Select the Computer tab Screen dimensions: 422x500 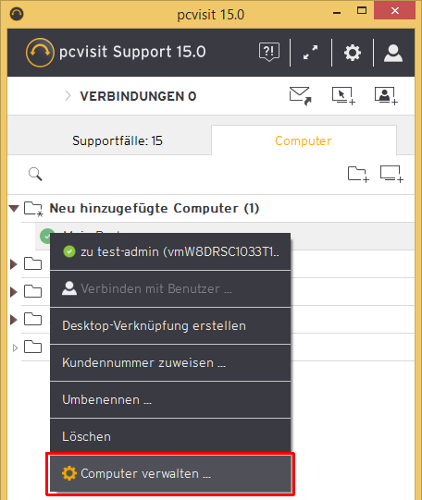click(x=304, y=140)
